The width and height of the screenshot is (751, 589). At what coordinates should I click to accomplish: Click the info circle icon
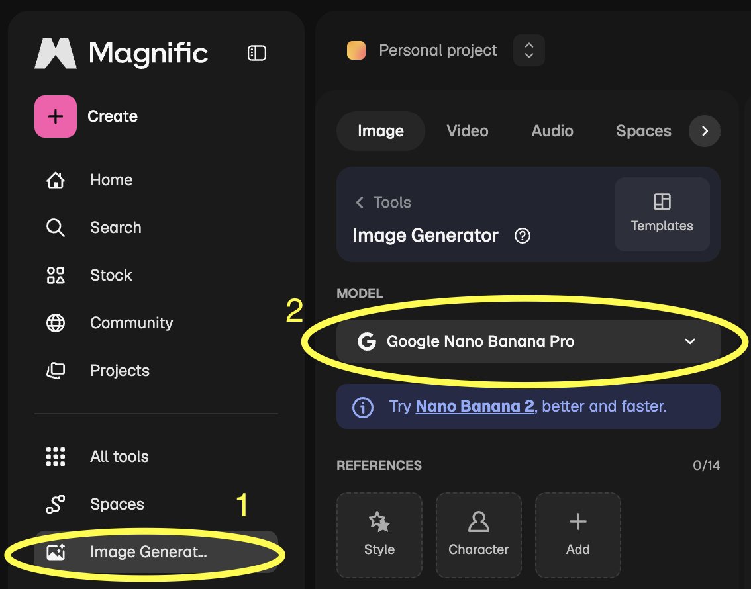(362, 408)
